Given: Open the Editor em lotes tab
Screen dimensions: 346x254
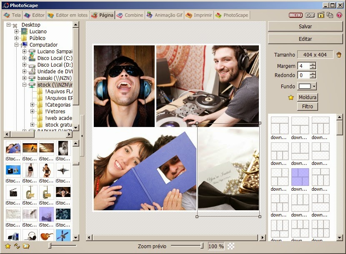Looking at the screenshot, I should click(68, 15).
